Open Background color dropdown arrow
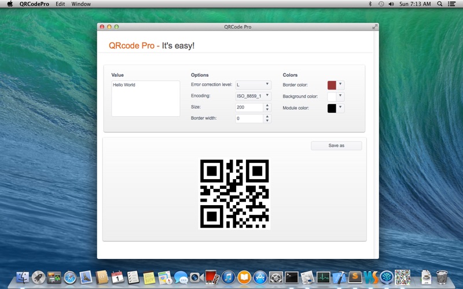463x289 pixels. click(x=340, y=97)
